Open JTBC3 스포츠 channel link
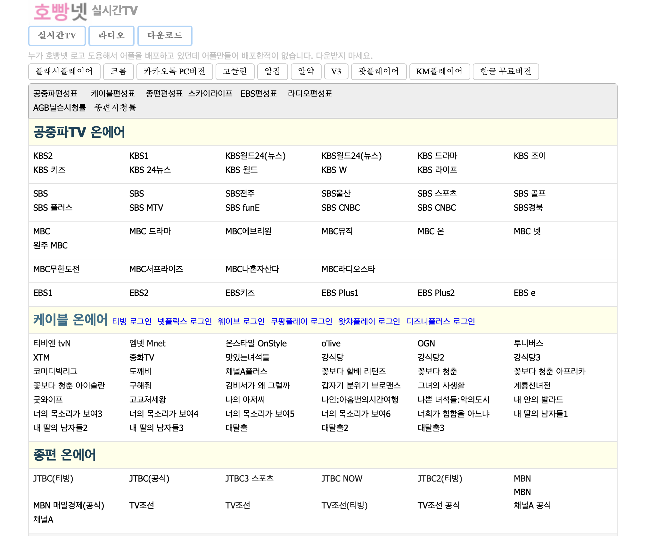The width and height of the screenshot is (649, 536). tap(249, 479)
